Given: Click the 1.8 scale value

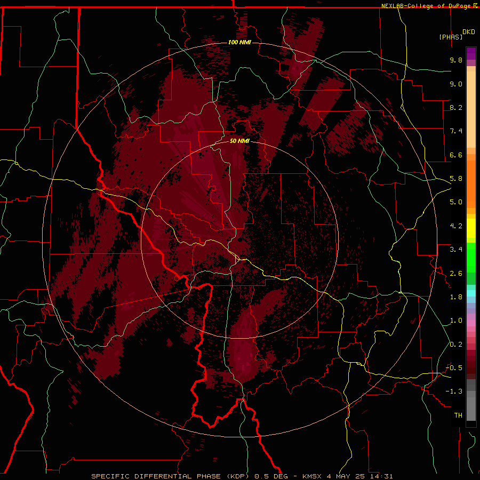Looking at the screenshot, I should point(456,297).
